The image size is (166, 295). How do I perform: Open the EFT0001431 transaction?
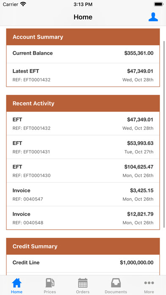pos(83,147)
